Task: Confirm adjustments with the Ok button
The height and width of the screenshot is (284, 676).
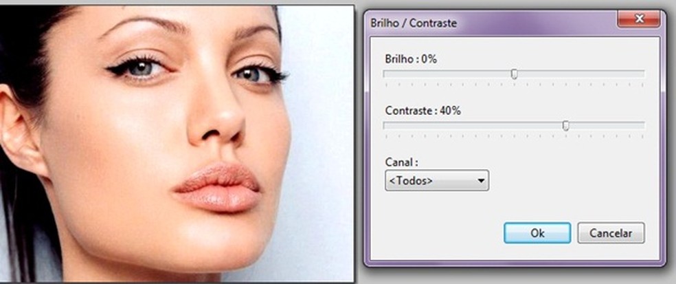Action: 537,233
